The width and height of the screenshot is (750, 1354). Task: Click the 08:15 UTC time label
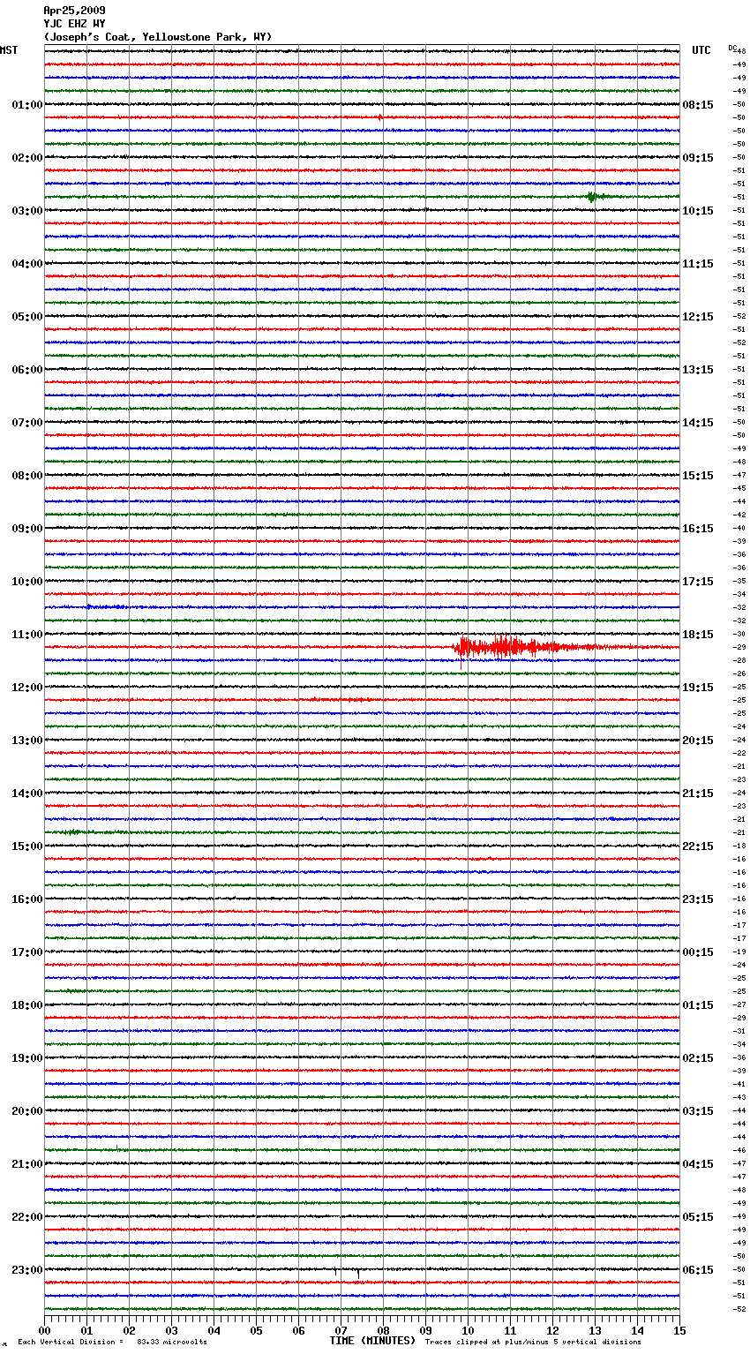(698, 105)
